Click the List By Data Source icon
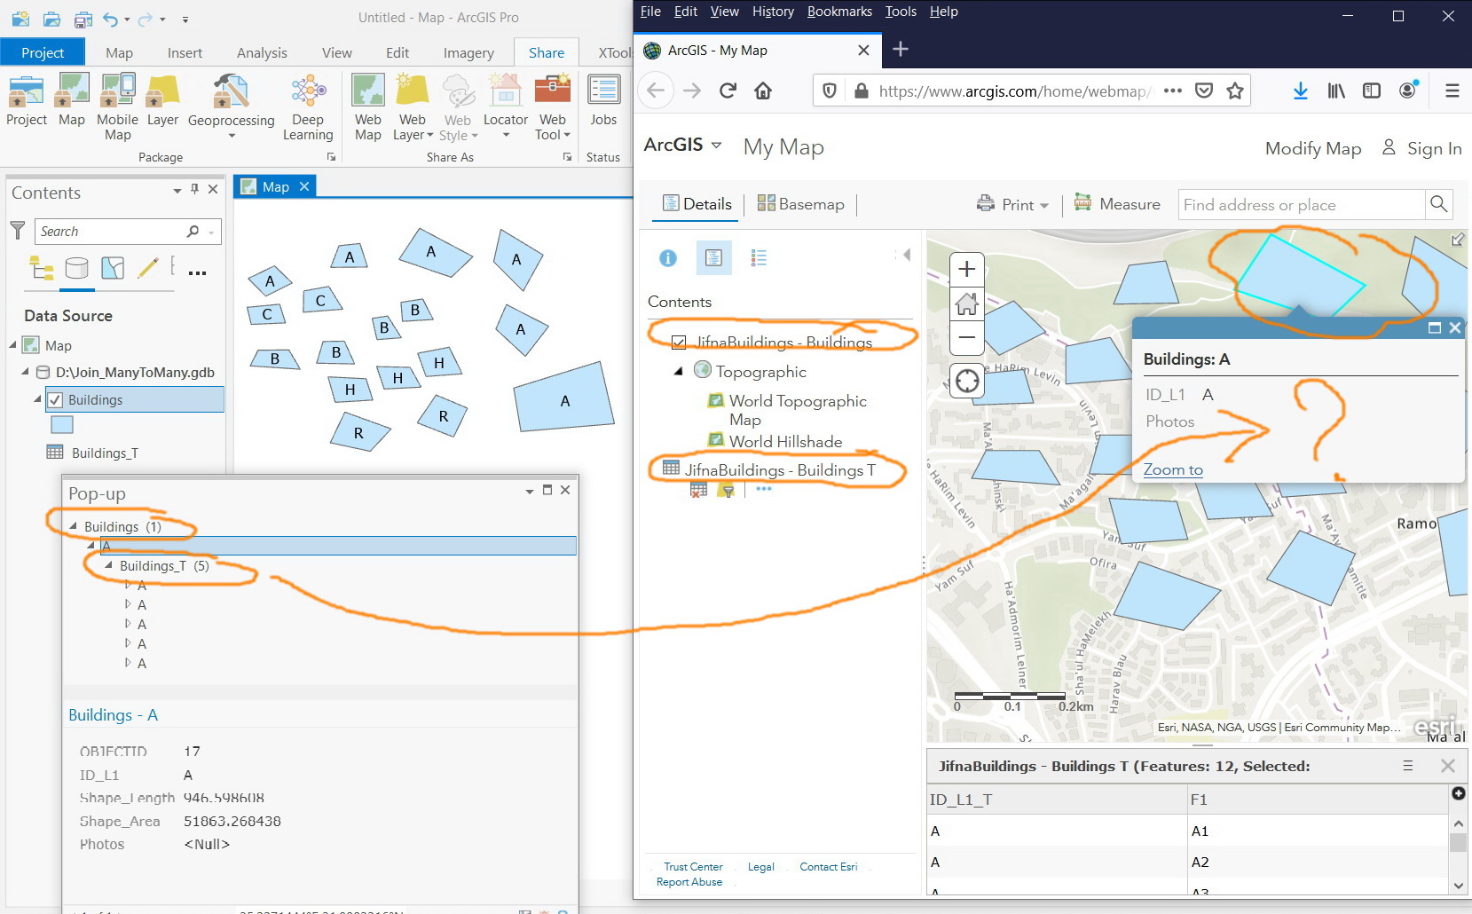 (x=77, y=268)
